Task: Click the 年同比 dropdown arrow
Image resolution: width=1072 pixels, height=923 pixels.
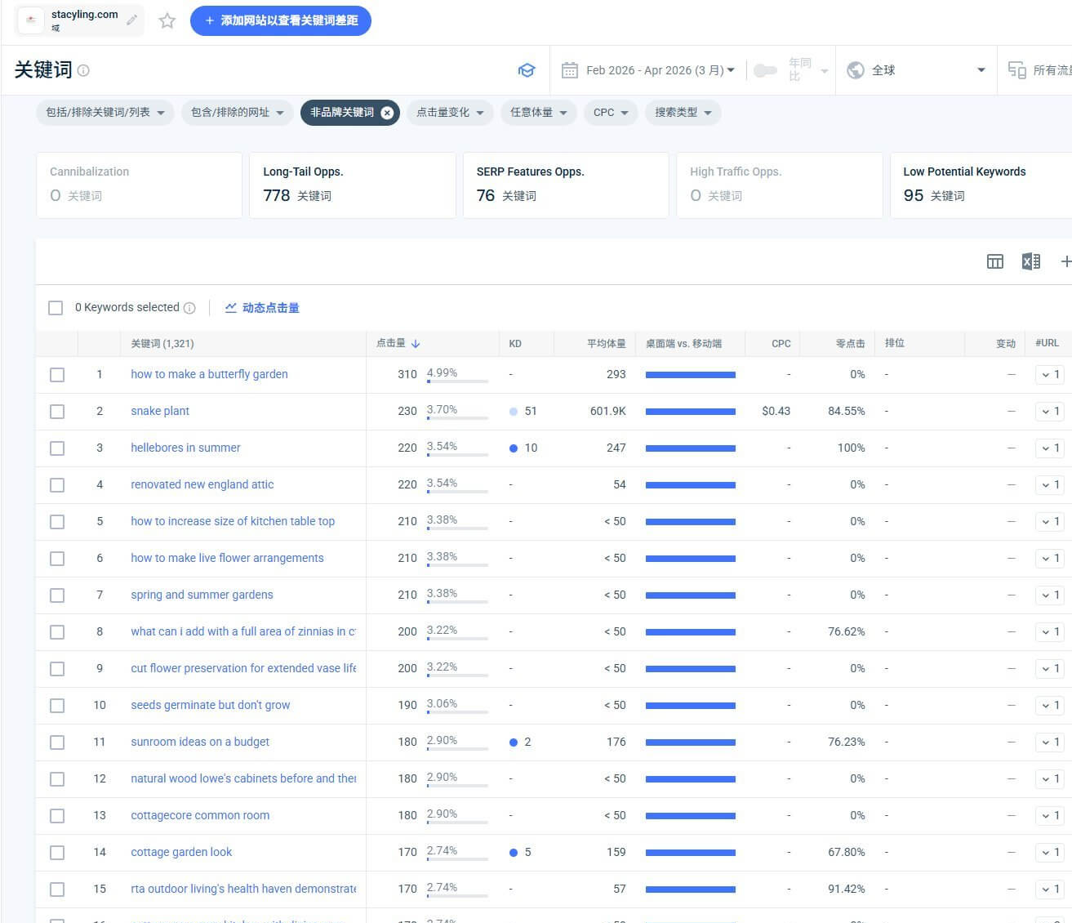Action: 825,71
